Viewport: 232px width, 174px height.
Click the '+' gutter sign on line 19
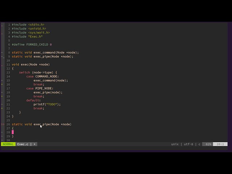coord(2,96)
